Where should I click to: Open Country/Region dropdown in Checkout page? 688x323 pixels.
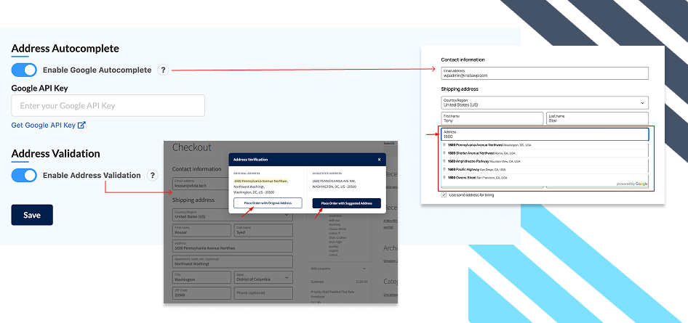[x=233, y=215]
